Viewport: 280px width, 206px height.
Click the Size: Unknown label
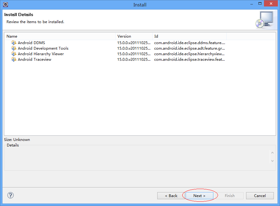[17, 140]
